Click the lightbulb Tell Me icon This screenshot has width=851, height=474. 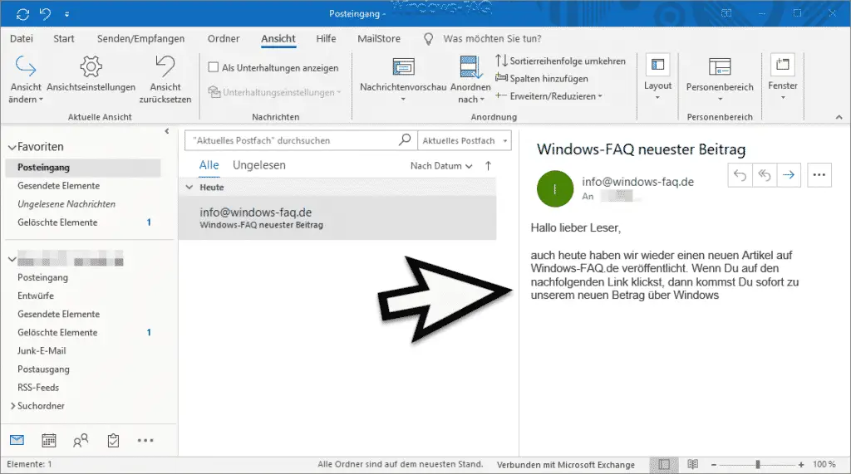click(428, 38)
